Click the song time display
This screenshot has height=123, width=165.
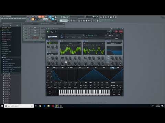[64, 17]
